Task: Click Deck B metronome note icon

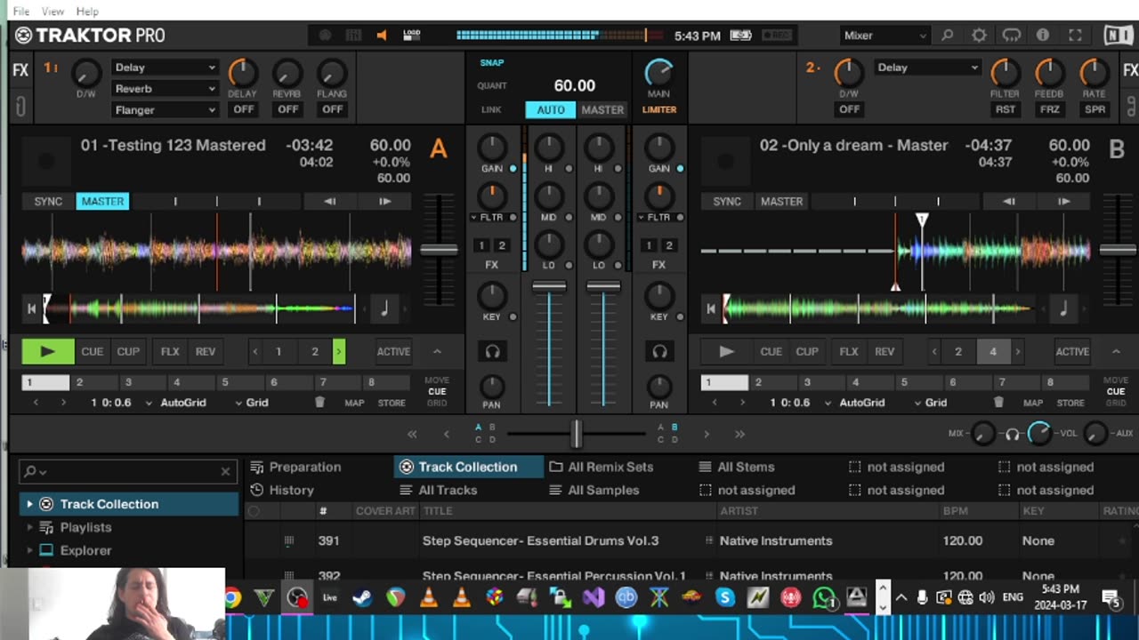Action: [1063, 308]
